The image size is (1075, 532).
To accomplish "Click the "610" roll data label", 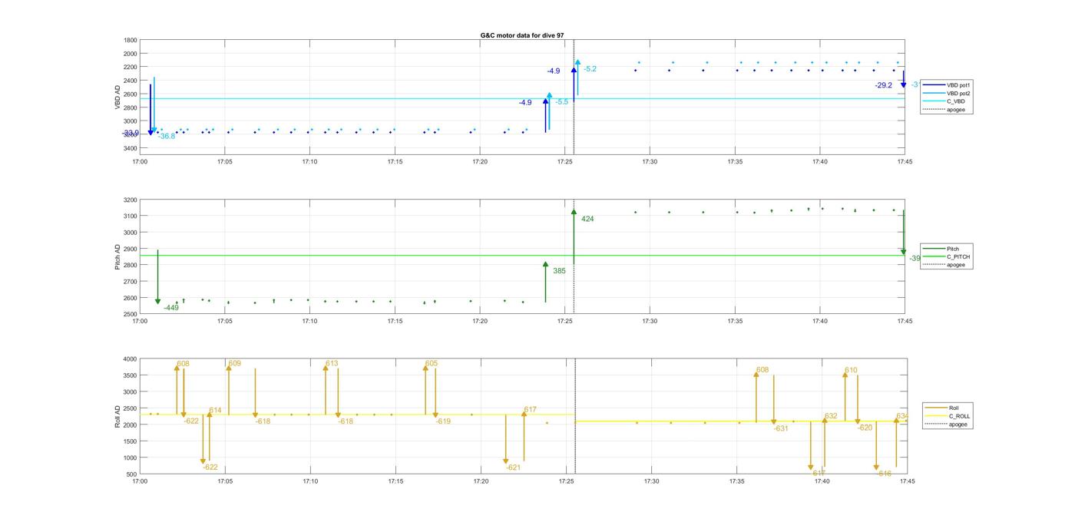I will 851,371.
